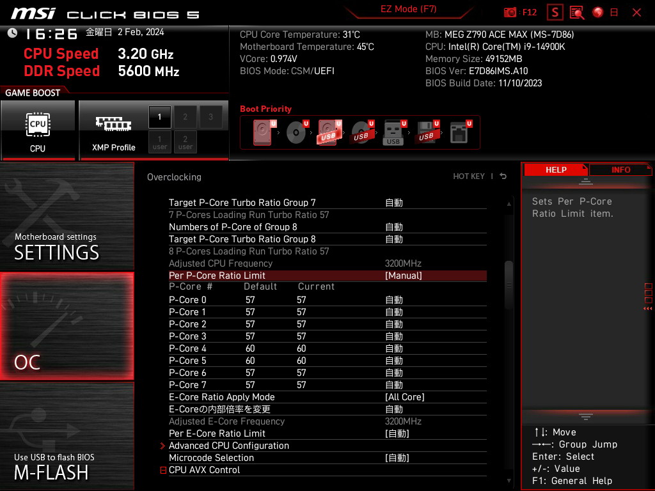Viewport: 655px width, 491px height.
Task: Switch to the HELP tab
Action: pyautogui.click(x=556, y=170)
